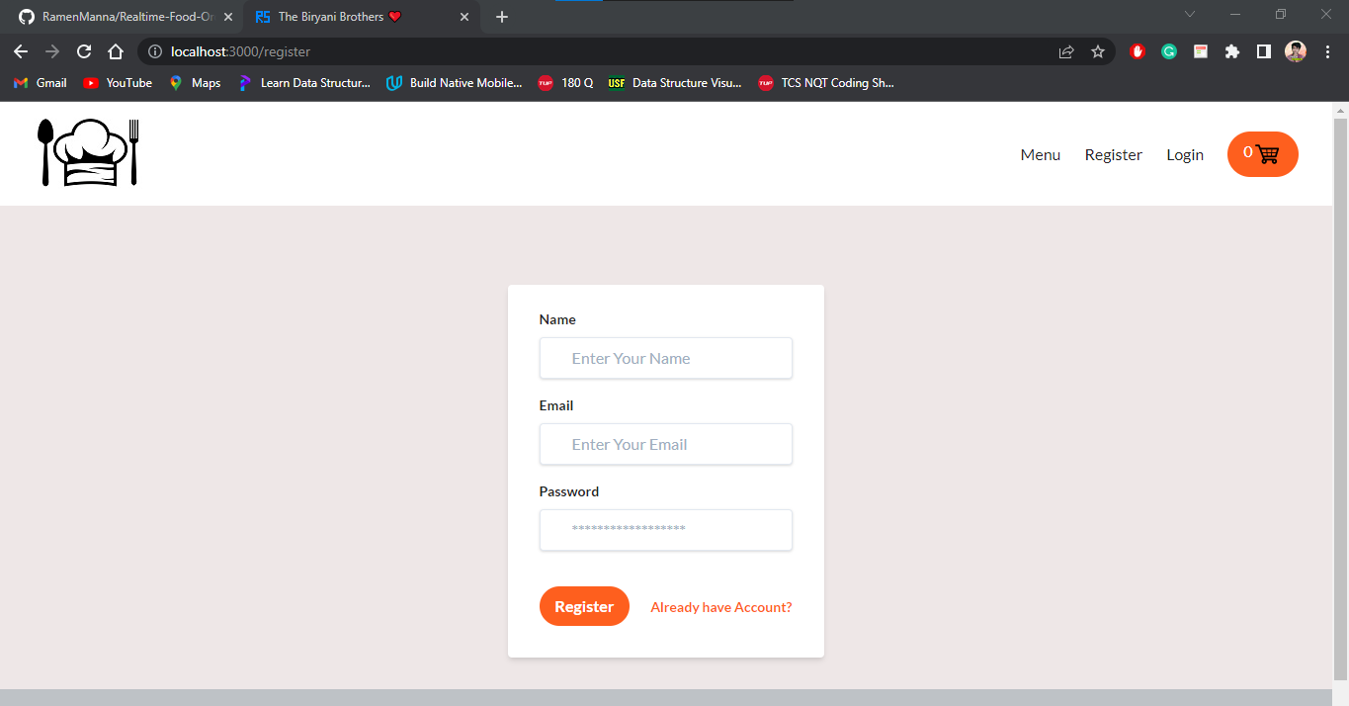Go to browser home page
This screenshot has height=706, width=1349.
click(116, 51)
